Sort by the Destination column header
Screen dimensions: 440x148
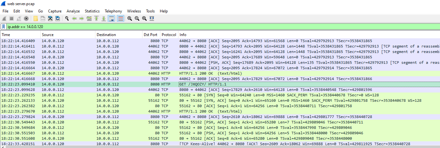[x=119, y=35]
